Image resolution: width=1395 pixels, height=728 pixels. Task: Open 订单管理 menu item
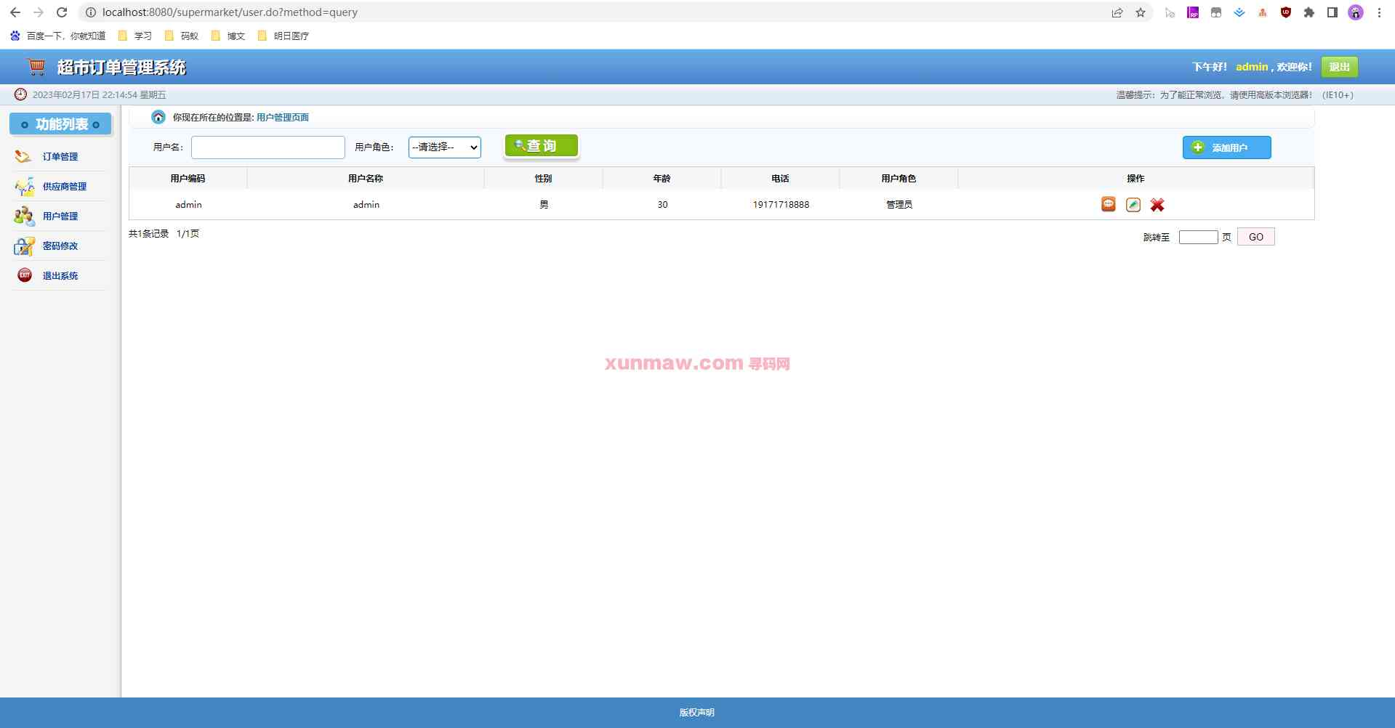pyautogui.click(x=60, y=157)
